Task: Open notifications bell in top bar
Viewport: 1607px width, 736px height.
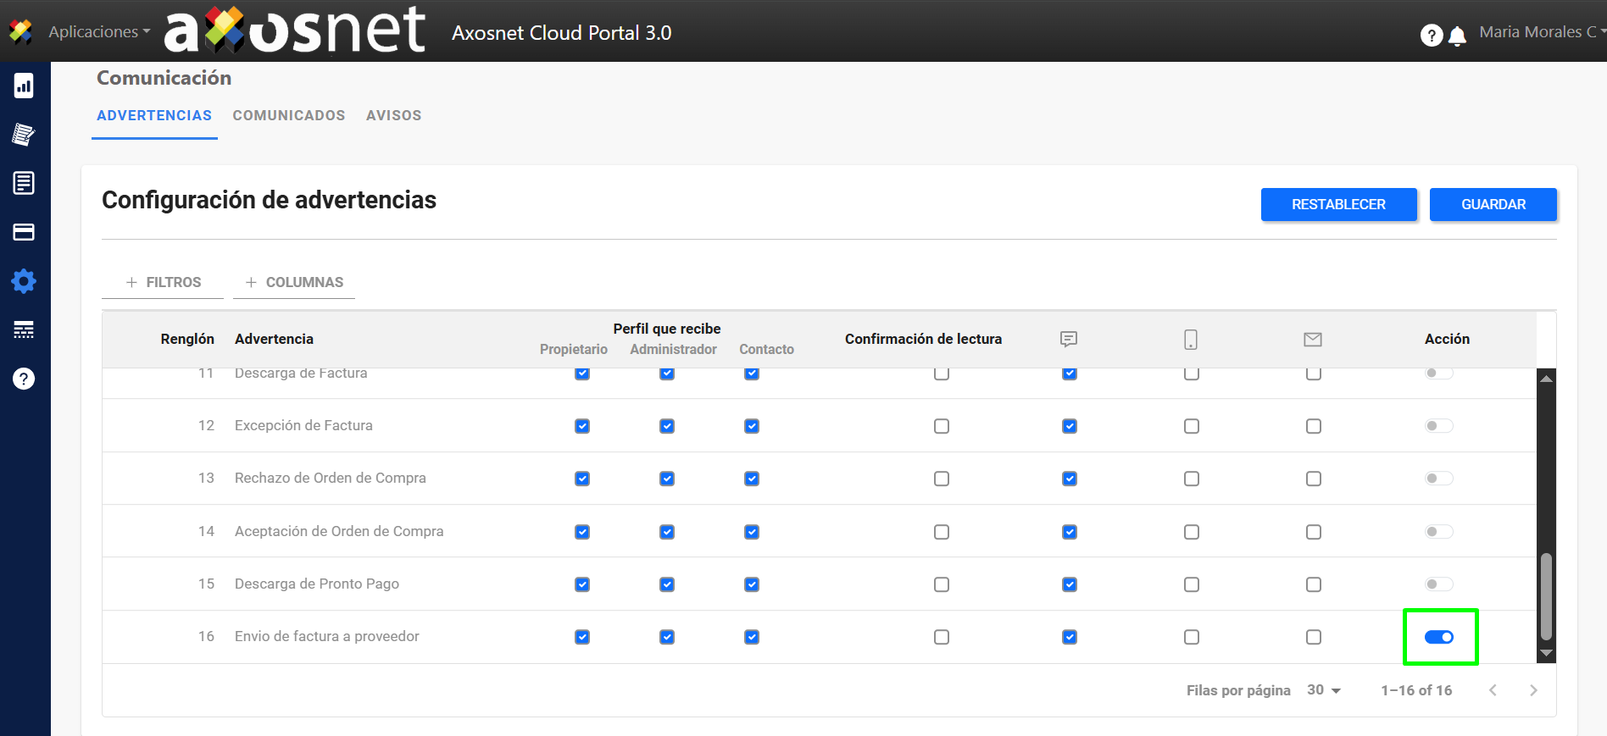Action: [1457, 36]
